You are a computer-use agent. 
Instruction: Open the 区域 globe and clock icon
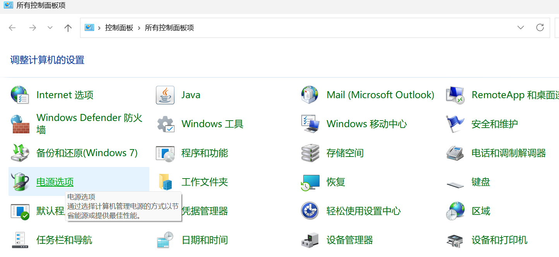(x=455, y=211)
